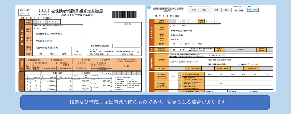
Task: Click the 読込 button beside PDF
Action: (x=204, y=10)
